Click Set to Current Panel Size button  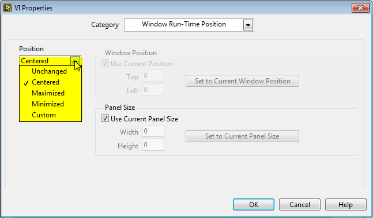(x=242, y=136)
